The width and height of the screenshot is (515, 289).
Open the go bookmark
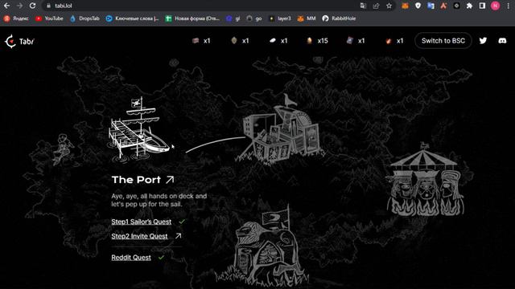click(x=254, y=18)
